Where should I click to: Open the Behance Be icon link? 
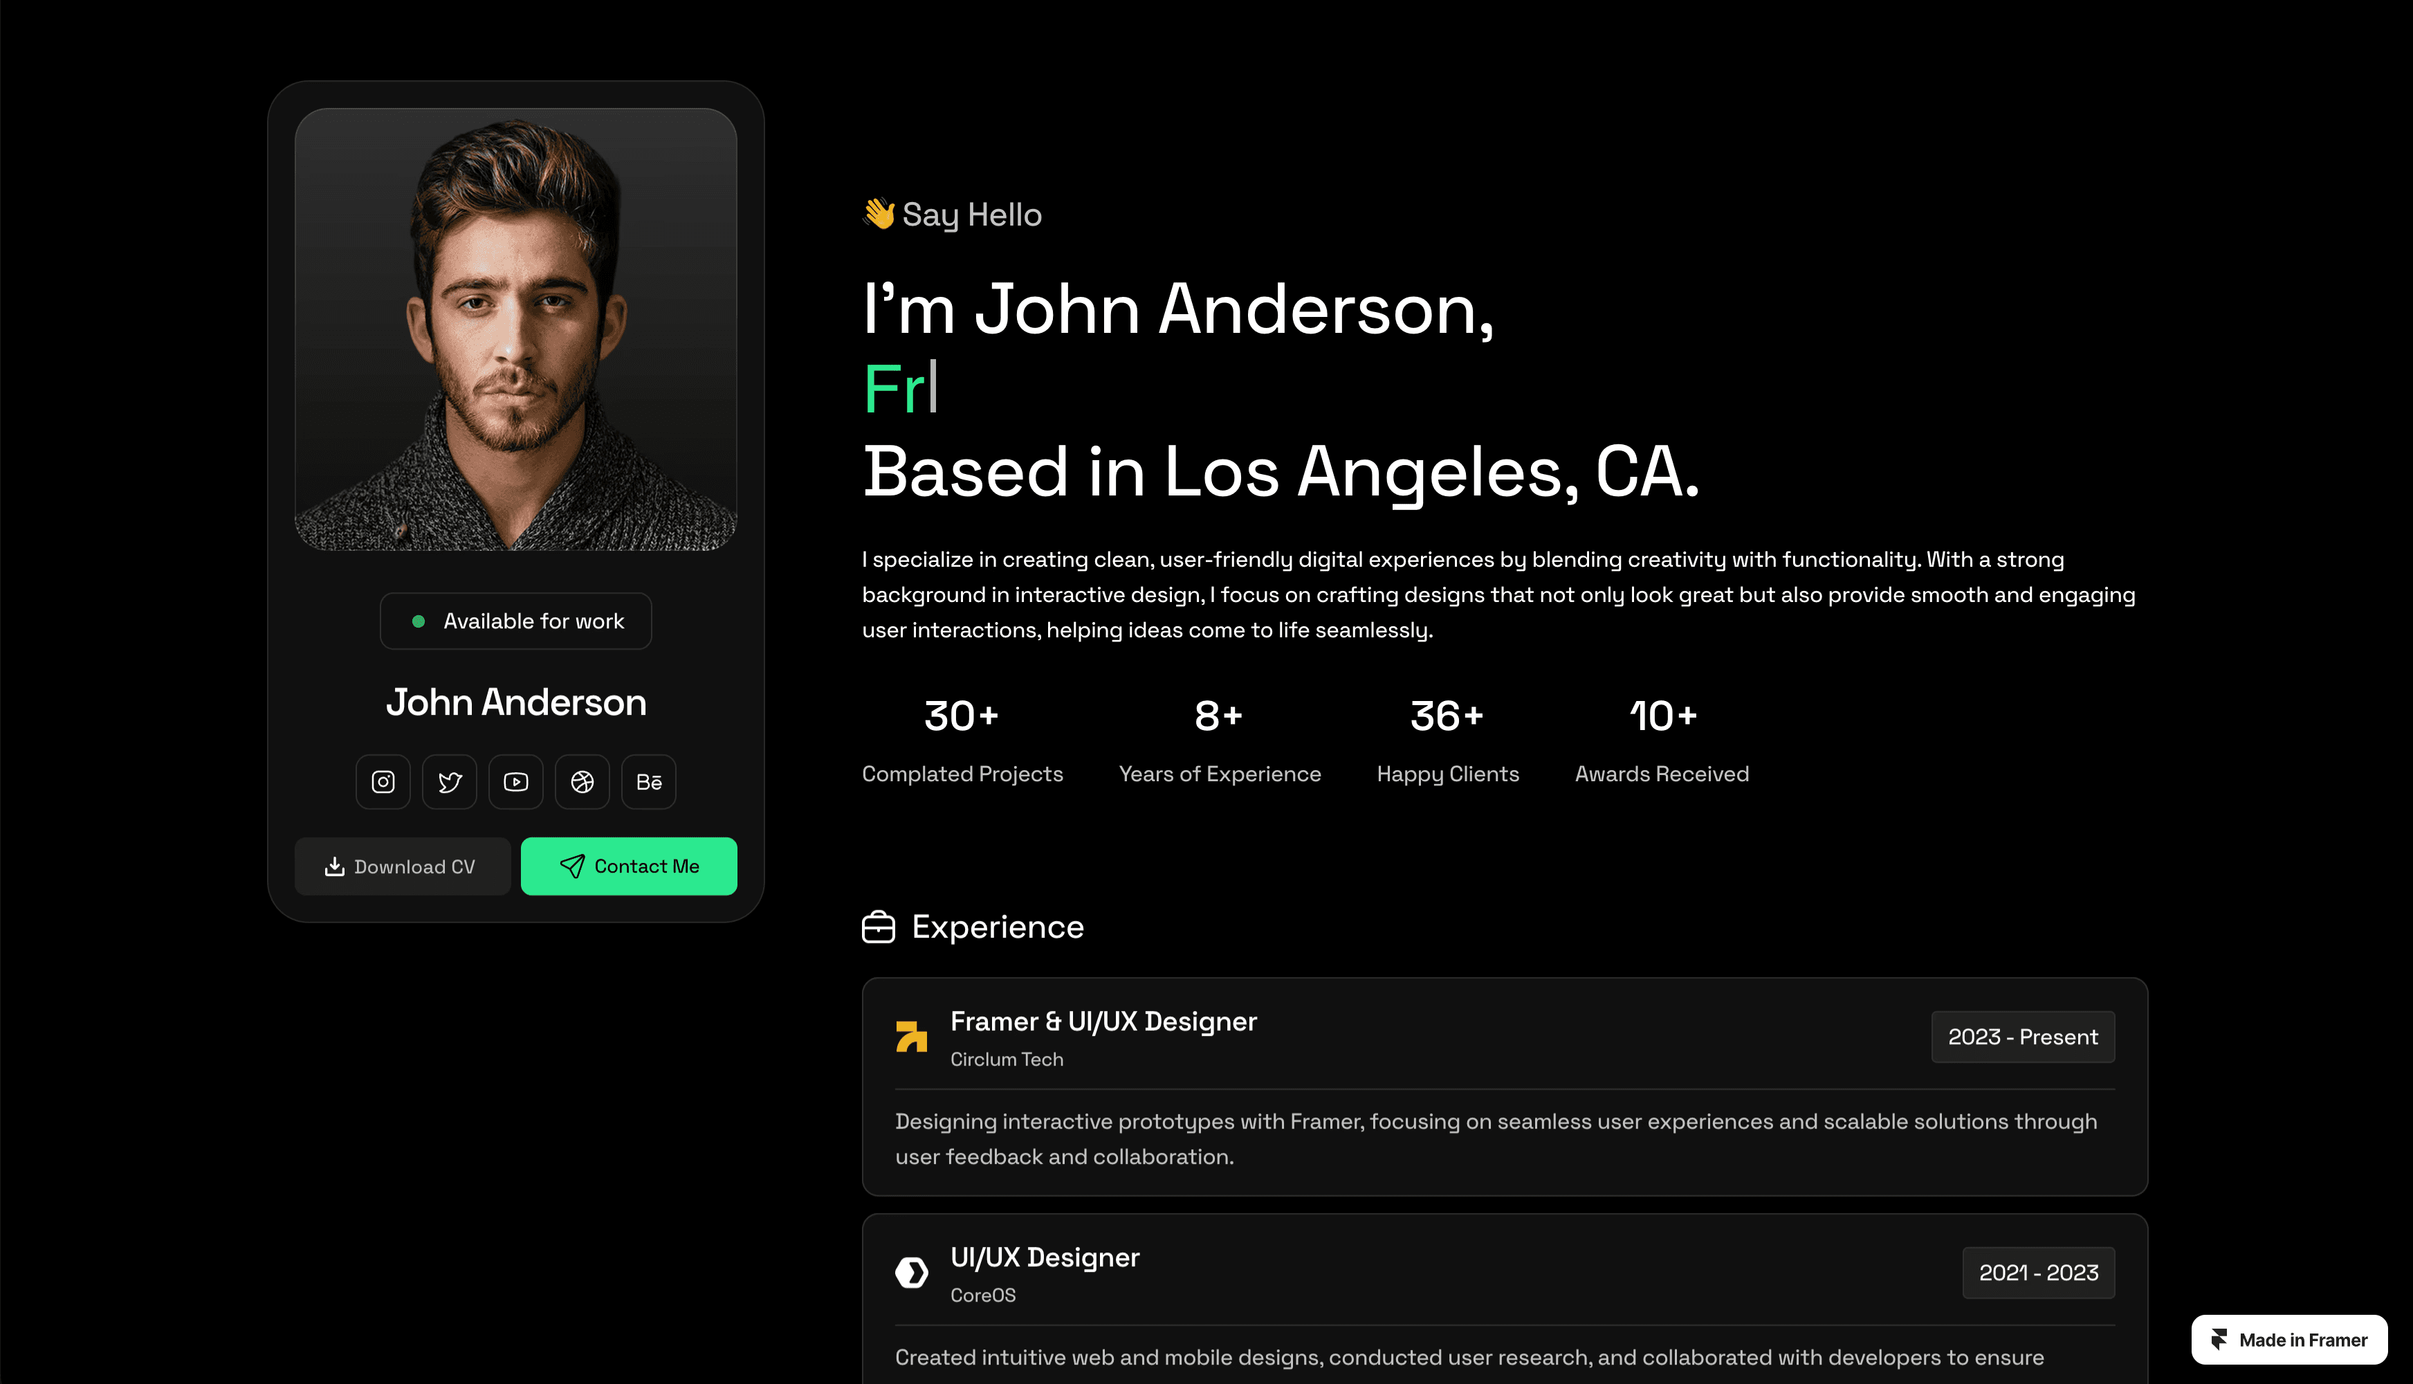[x=649, y=781]
